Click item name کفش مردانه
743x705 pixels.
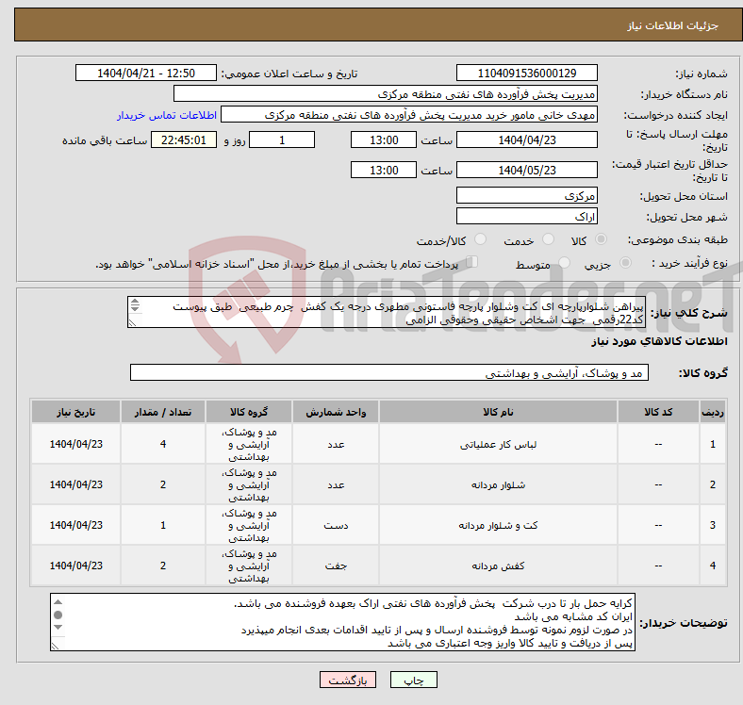(x=498, y=566)
